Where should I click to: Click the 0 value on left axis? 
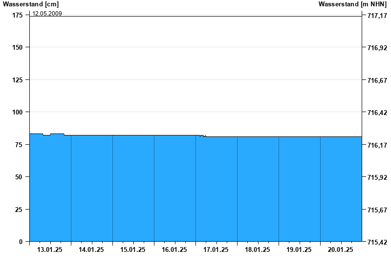21,241
